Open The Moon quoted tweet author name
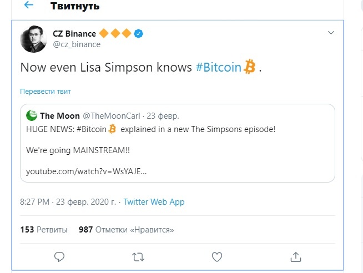The height and width of the screenshot is (273, 363). coord(60,115)
